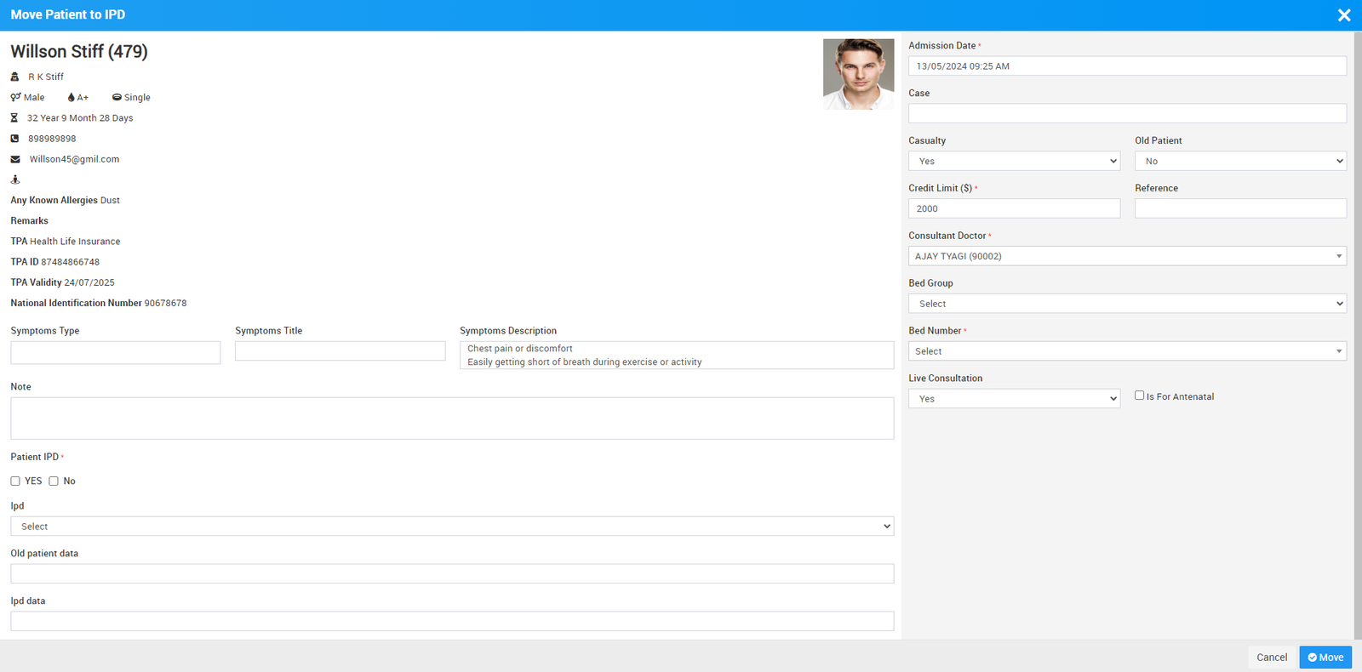Image resolution: width=1362 pixels, height=672 pixels.
Task: Click the blood drop icon beside A+
Action: point(71,97)
